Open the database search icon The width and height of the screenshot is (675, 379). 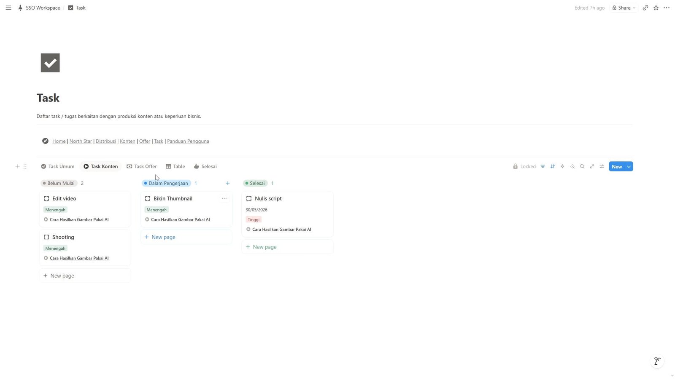coord(582,166)
